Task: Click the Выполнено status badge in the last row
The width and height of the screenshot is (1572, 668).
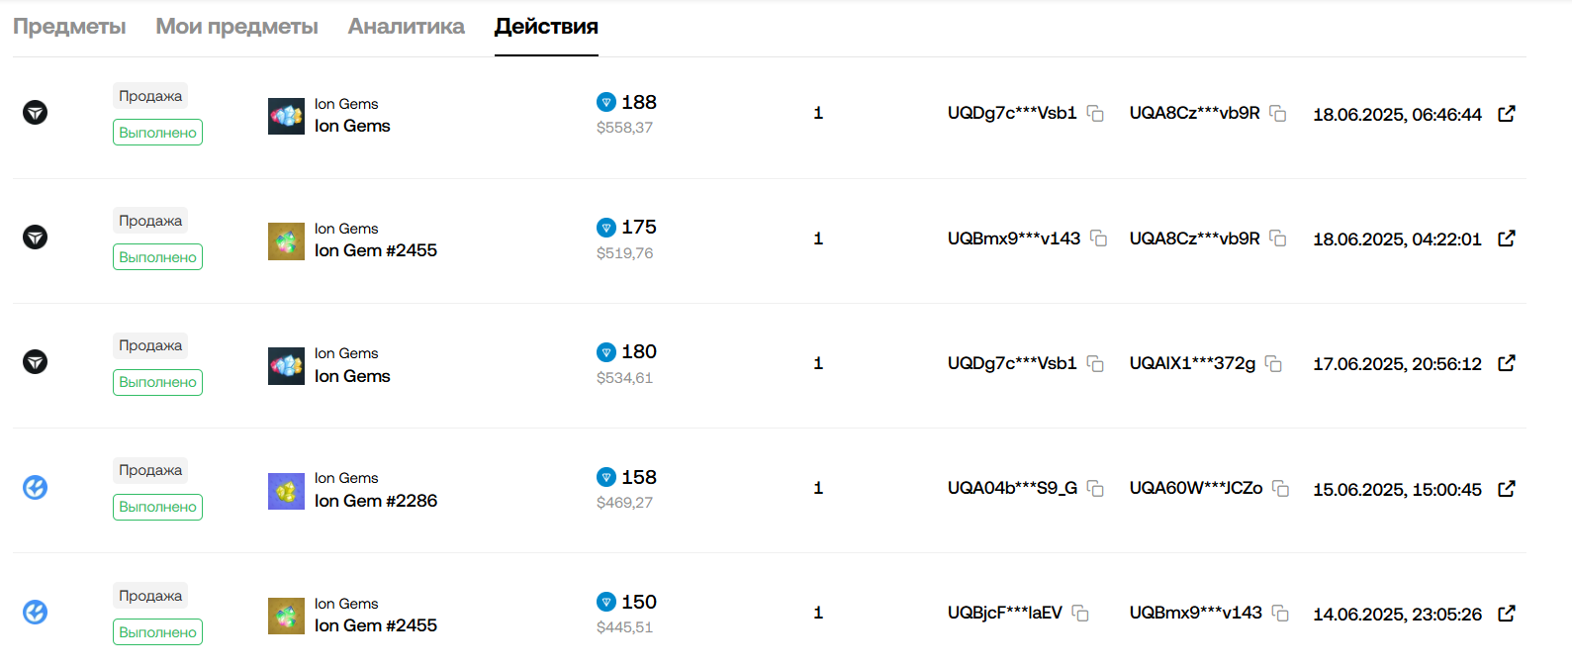Action: point(157,632)
